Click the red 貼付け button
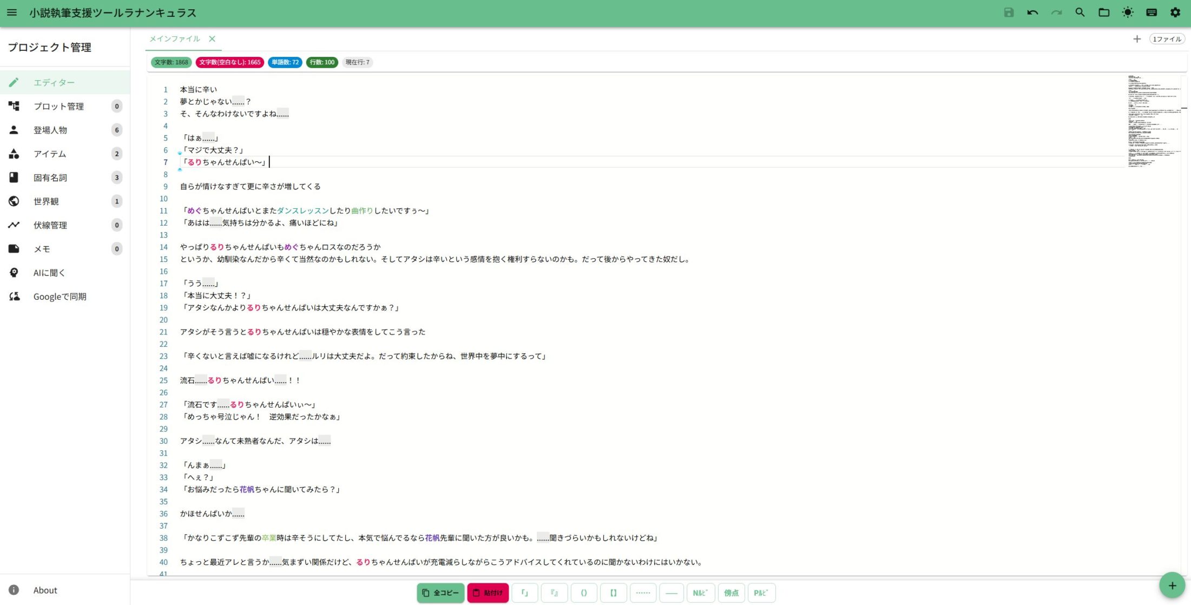Image resolution: width=1191 pixels, height=605 pixels. [488, 593]
